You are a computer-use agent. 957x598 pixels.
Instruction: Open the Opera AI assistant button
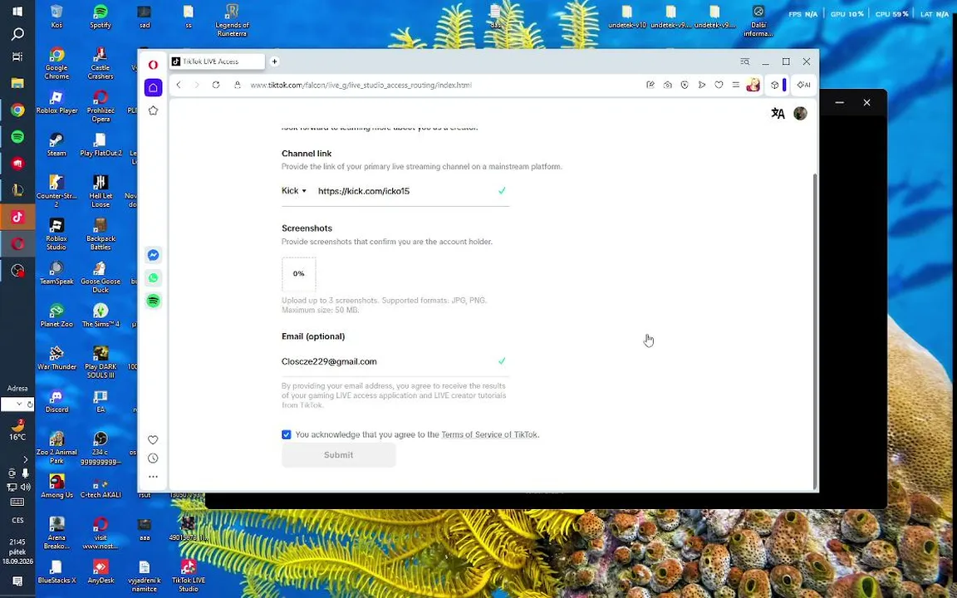pyautogui.click(x=804, y=85)
